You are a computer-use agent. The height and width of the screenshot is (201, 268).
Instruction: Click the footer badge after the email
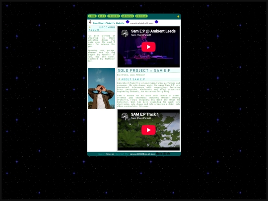163,154
